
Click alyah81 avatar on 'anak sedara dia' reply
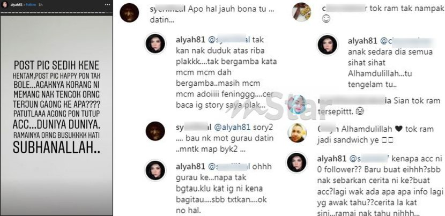click(x=327, y=45)
